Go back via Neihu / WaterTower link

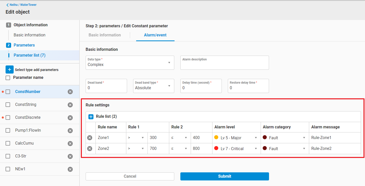click(x=21, y=5)
